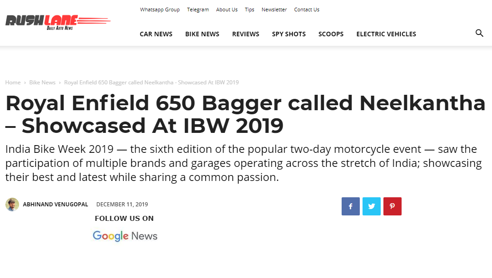Pin article on Pinterest

392,206
